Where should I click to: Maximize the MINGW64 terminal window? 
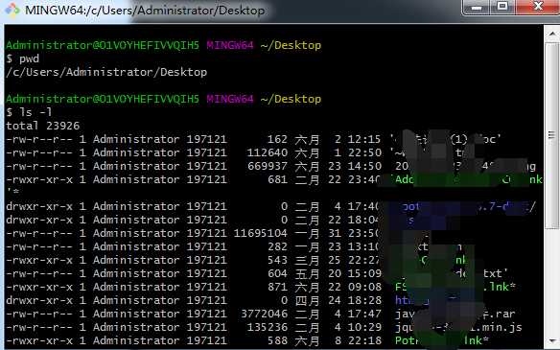pos(502,7)
